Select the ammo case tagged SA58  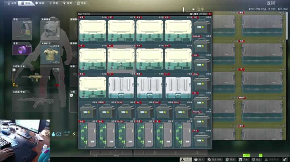[126, 111]
